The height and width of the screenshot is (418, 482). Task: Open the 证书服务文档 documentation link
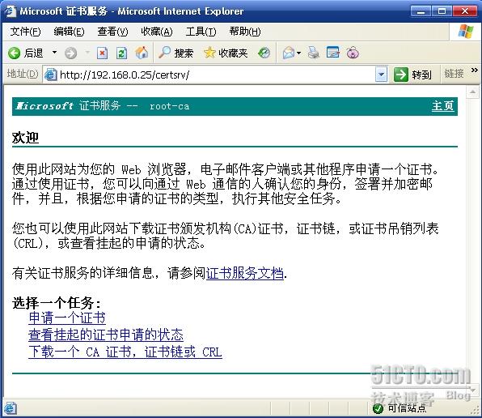click(x=245, y=273)
